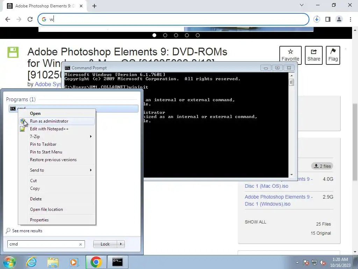This screenshot has height=269, width=358.
Task: Click the green floppy disk software icon
Action: click(x=13, y=52)
